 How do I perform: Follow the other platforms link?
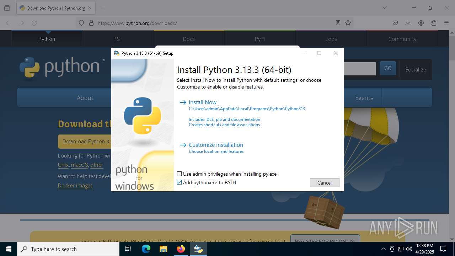(97, 165)
